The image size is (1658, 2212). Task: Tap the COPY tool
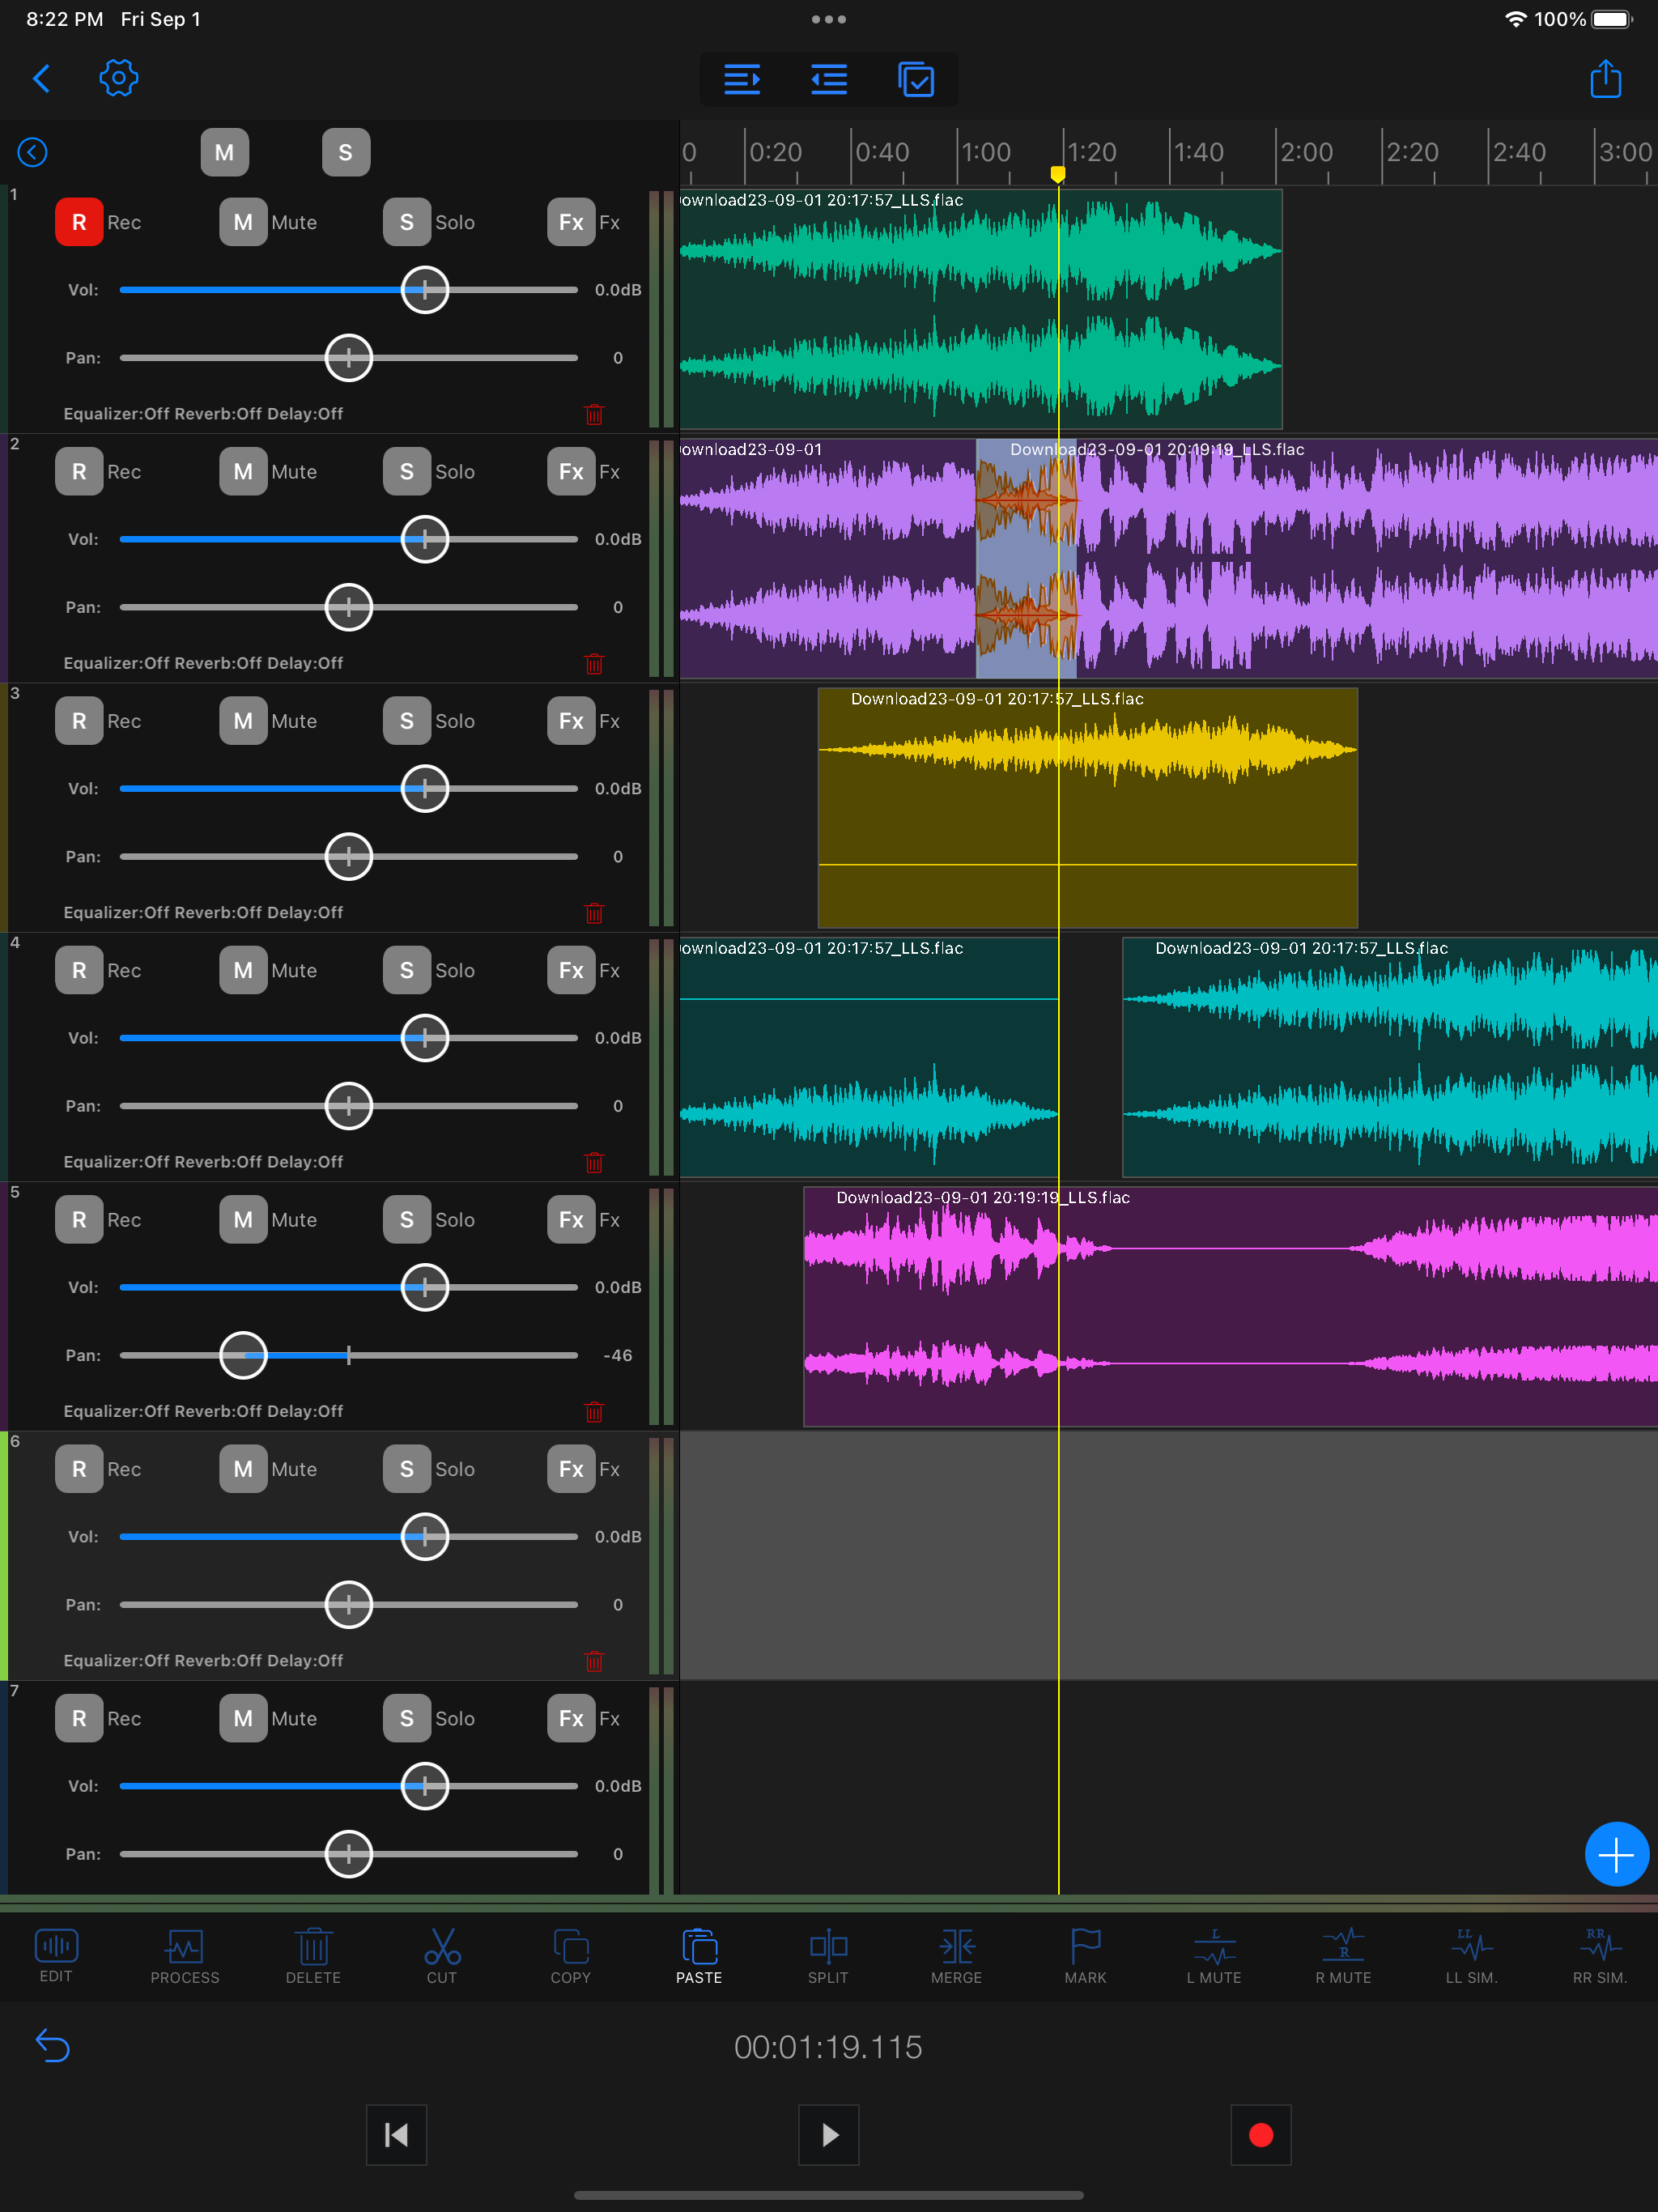(570, 1956)
